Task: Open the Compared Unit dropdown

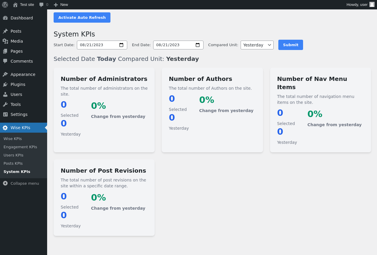Action: point(257,45)
